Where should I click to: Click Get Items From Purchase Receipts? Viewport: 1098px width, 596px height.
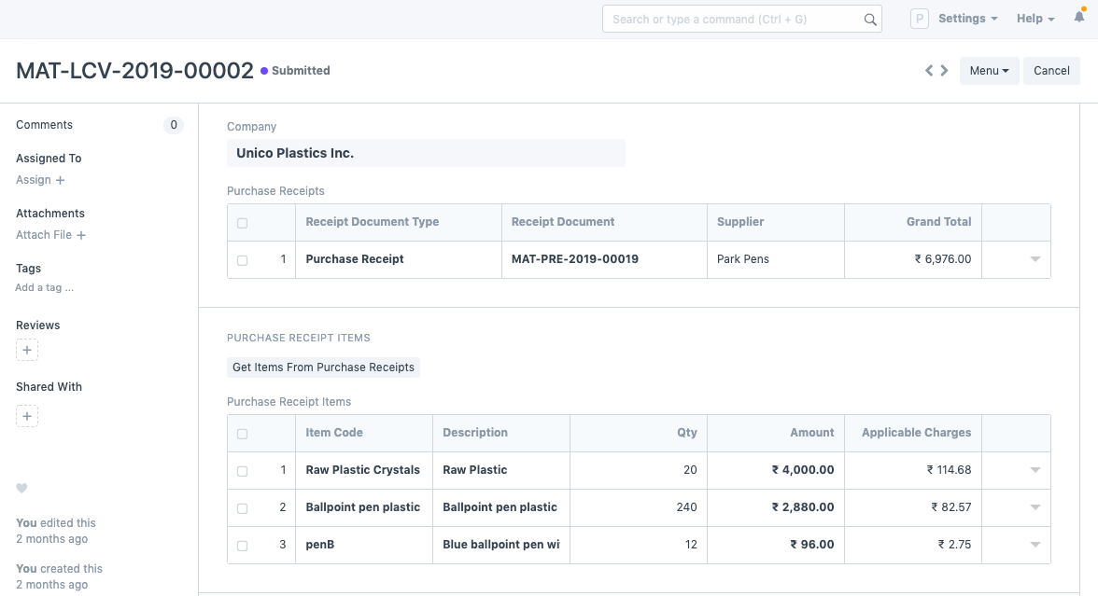[x=323, y=367]
